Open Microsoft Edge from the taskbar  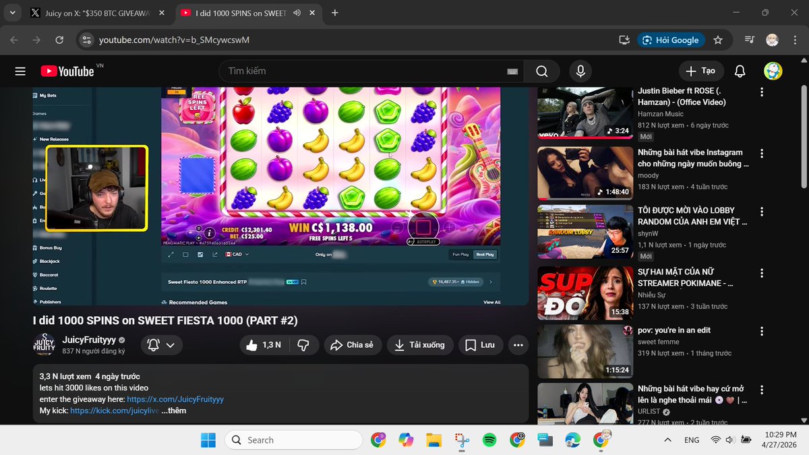[x=572, y=440]
